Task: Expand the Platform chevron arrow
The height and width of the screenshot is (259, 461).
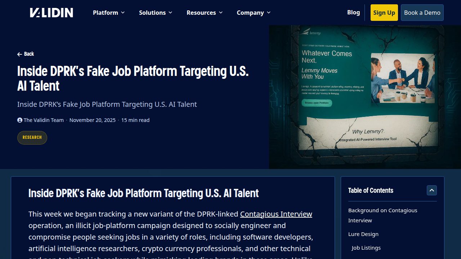Action: click(122, 13)
